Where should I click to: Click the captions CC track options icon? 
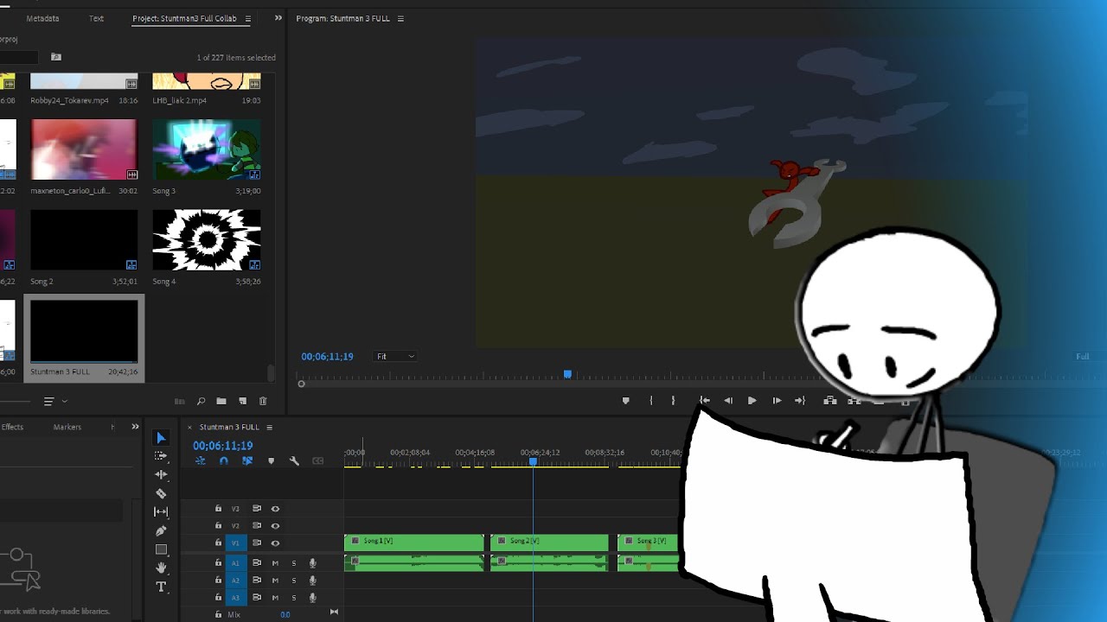click(317, 461)
